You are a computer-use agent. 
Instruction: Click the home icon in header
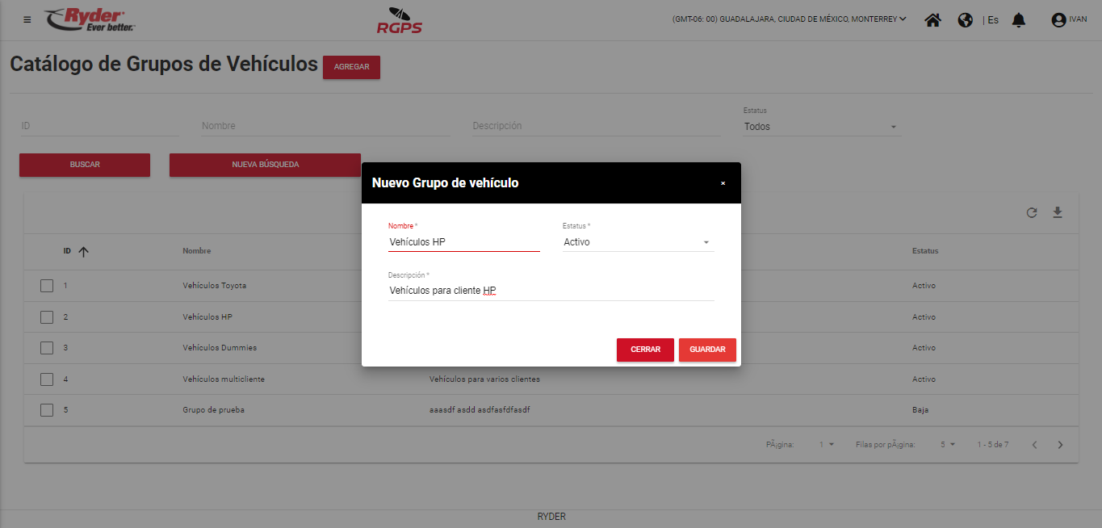coord(932,20)
